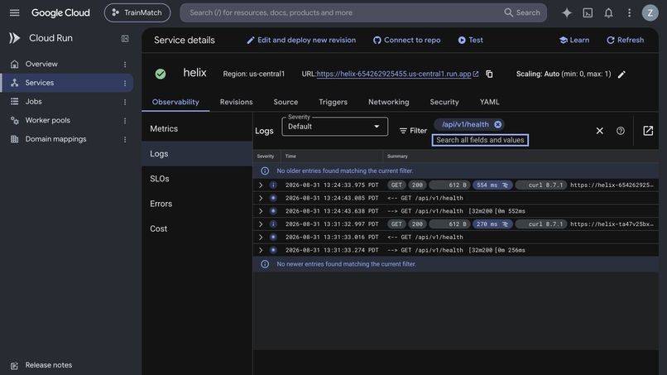This screenshot has width=667, height=375.
Task: Open Jobs more options icon
Action: [125, 102]
